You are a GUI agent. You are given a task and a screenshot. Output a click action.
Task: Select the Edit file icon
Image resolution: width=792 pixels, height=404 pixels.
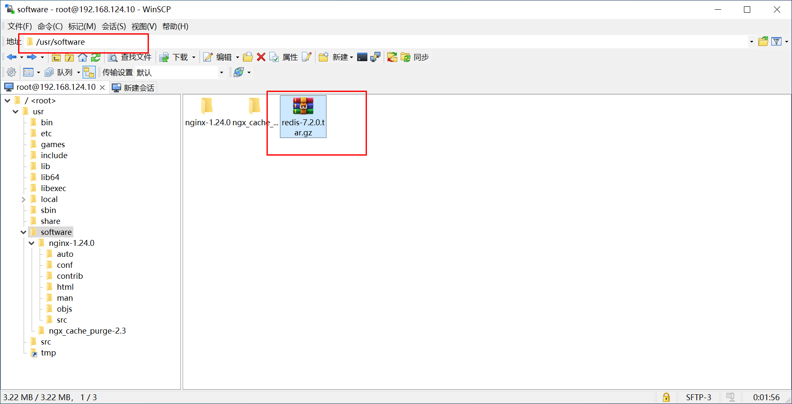coord(208,57)
